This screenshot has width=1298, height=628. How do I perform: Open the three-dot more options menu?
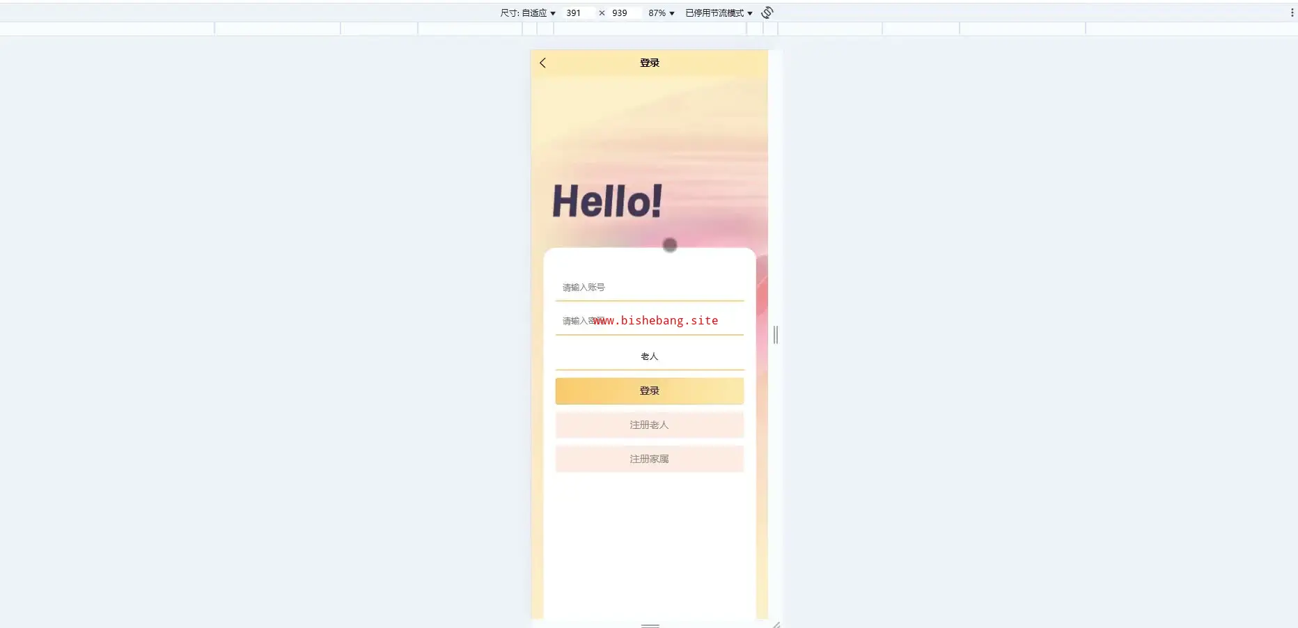[1292, 13]
